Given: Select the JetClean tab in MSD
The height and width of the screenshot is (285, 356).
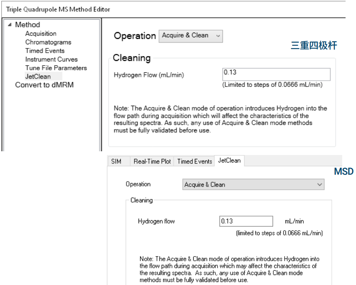Looking at the screenshot, I should coord(229,160).
